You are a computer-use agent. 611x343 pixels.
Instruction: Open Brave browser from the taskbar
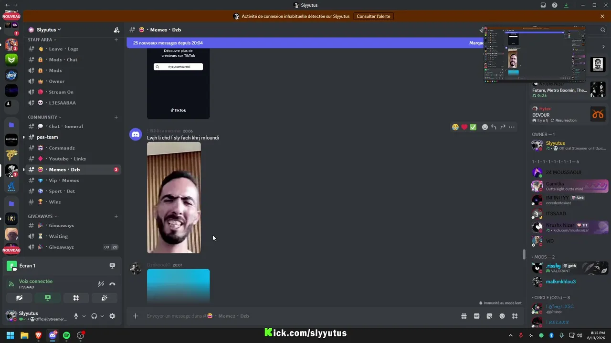[x=38, y=335]
